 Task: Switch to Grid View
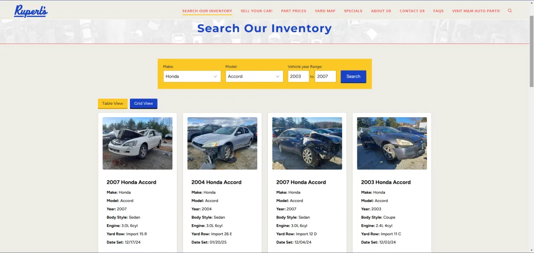(144, 103)
